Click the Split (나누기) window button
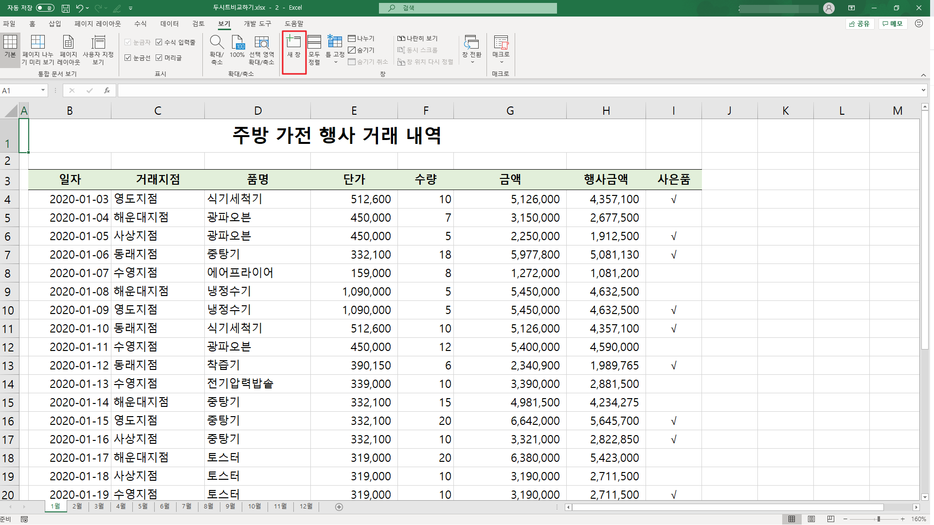The image size is (934, 525). pos(361,38)
